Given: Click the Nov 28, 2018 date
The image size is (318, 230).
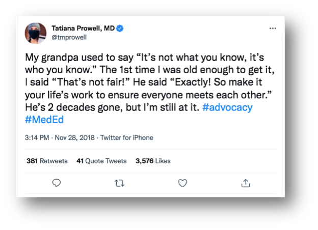Looking at the screenshot, I should 74,138.
